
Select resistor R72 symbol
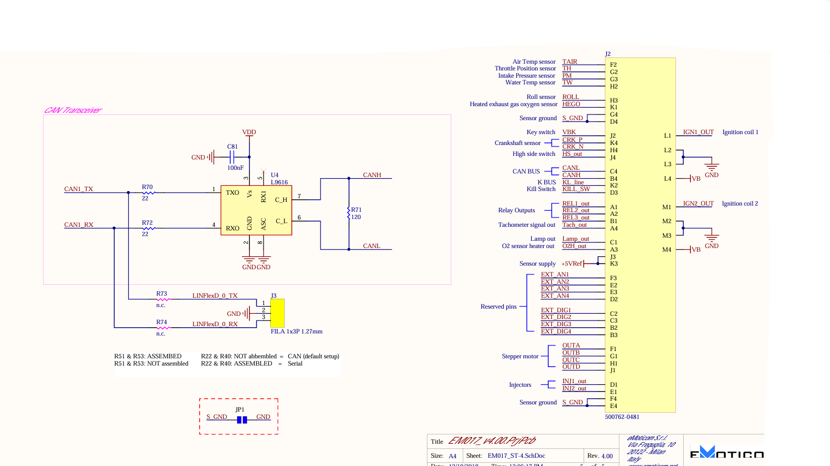pos(149,228)
